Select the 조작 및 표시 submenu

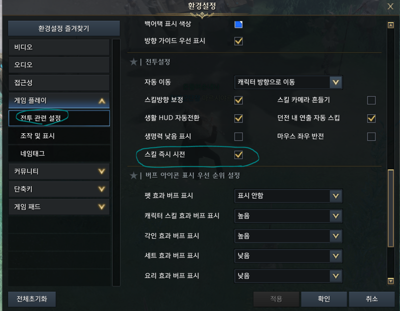click(59, 136)
